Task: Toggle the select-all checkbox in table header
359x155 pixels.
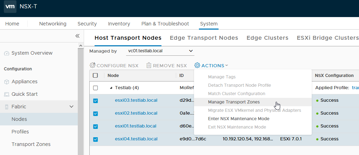Action: [x=96, y=75]
